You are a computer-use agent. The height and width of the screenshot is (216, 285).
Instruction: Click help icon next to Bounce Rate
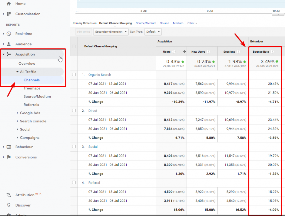[272, 52]
